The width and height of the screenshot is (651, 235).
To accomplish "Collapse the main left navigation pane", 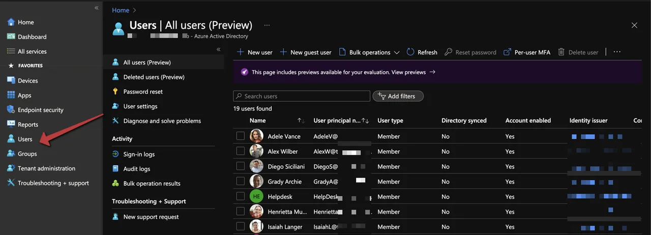I will [96, 8].
